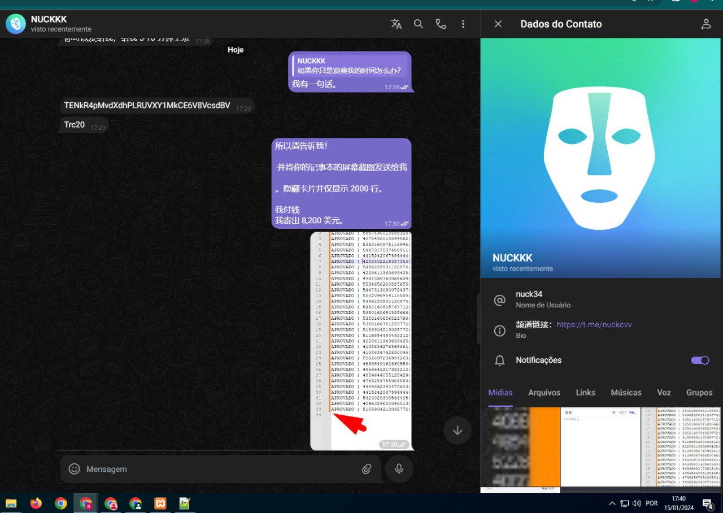Switch to the Links tab
The image size is (723, 513).
585,393
